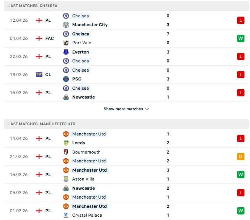Click the Newcastle badge in Chelsea's matches

[x=66, y=97]
